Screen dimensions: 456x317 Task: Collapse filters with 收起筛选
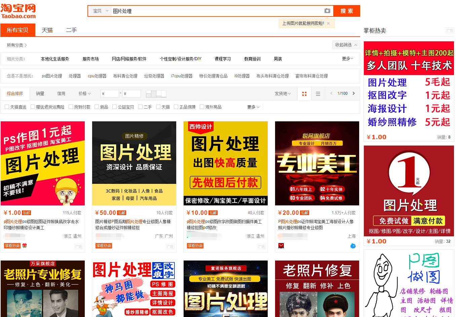[x=346, y=45]
